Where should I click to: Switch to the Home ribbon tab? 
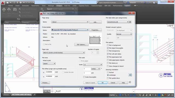pos(10,6)
